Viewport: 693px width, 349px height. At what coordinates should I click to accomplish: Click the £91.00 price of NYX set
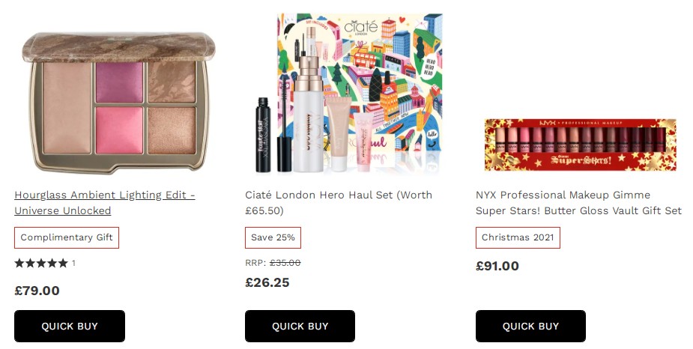[x=497, y=266]
